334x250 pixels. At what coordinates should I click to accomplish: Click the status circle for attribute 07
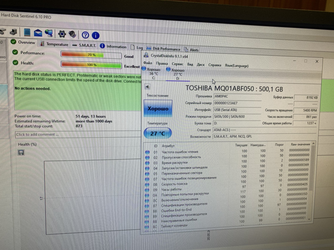coord(147,179)
